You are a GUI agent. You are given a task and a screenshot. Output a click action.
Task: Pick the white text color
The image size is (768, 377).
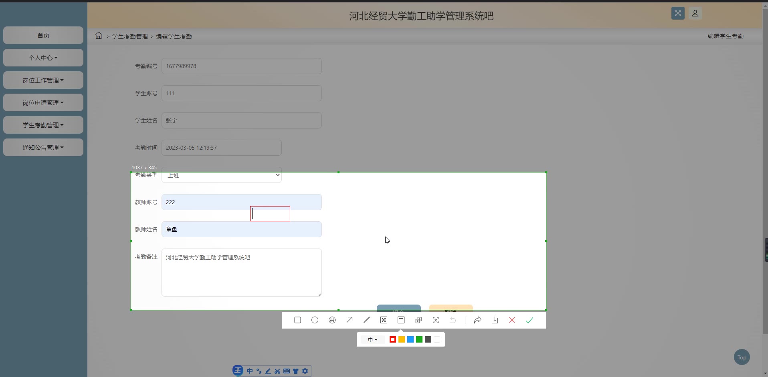click(437, 340)
